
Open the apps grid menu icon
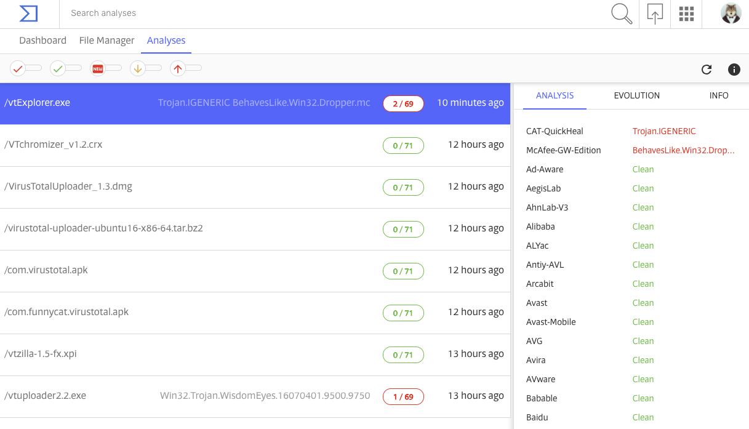tap(686, 14)
